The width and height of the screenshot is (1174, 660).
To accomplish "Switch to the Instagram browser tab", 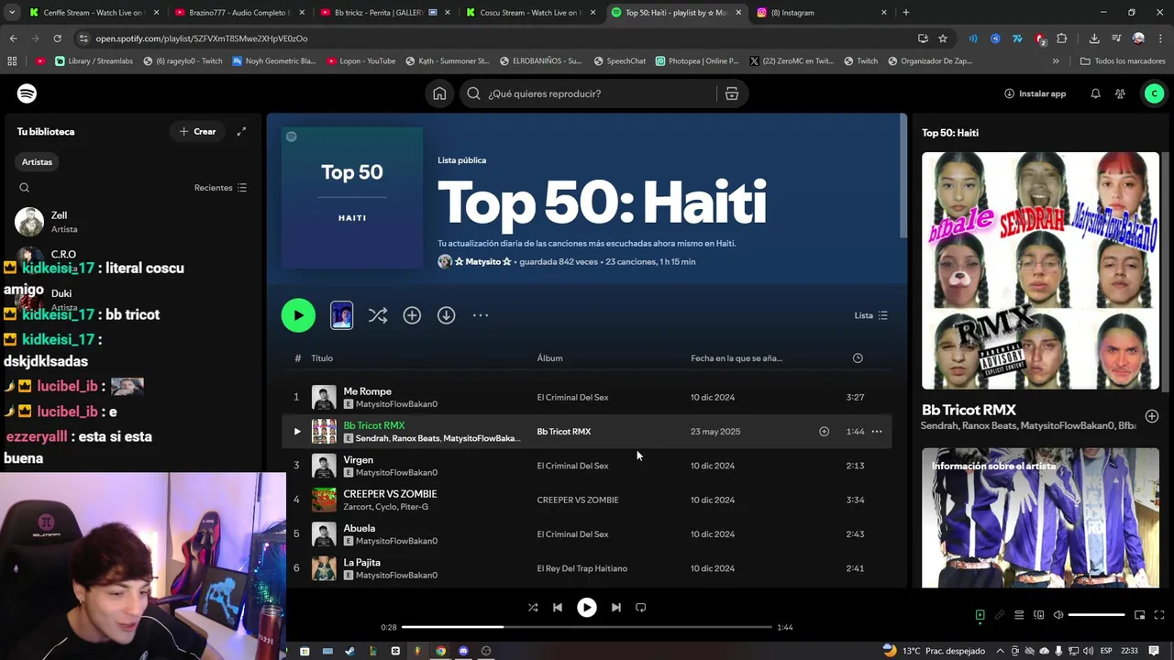I will coord(821,13).
